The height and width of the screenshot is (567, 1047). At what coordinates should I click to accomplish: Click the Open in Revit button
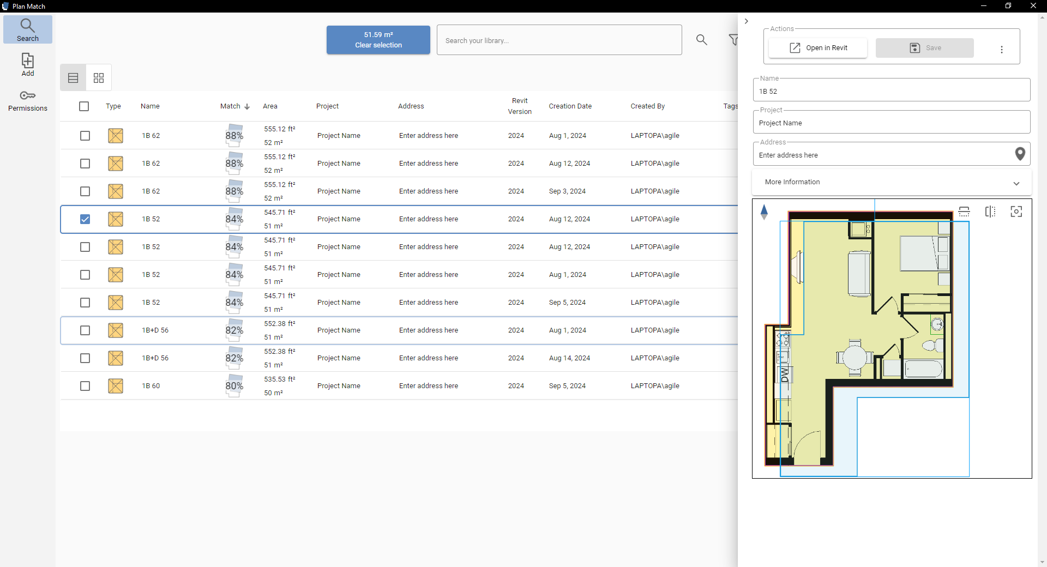[818, 48]
